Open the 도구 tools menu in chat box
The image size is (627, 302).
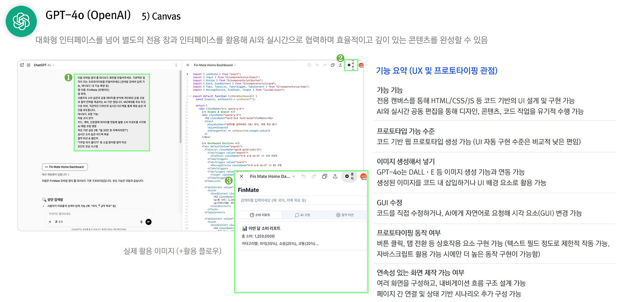point(60,222)
